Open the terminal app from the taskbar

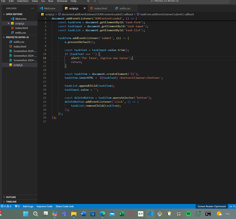point(208,214)
